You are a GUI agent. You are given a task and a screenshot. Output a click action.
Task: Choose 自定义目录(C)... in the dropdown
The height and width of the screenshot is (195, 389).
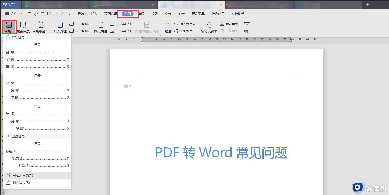click(x=37, y=175)
